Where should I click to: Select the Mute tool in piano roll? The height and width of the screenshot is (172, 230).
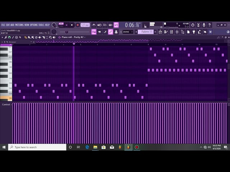[x=40, y=37]
